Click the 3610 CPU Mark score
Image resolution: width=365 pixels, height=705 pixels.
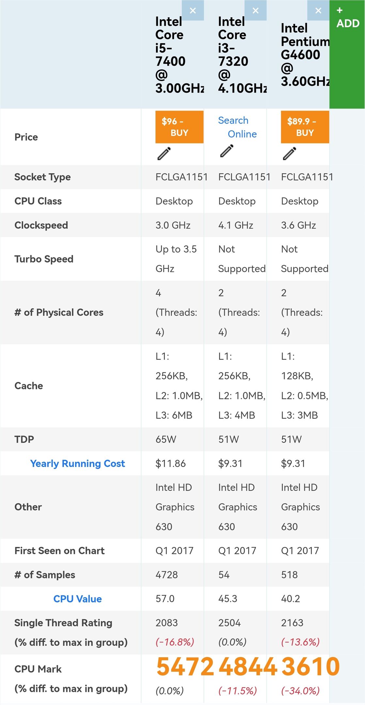click(x=310, y=667)
